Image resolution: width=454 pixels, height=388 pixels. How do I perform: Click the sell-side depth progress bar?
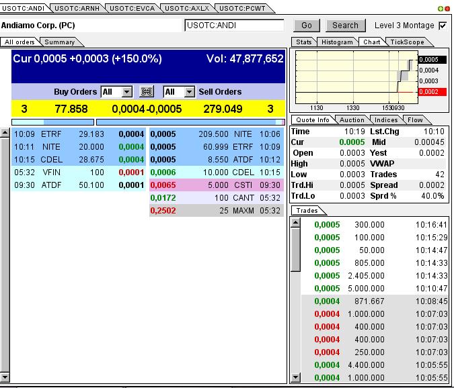(x=190, y=122)
